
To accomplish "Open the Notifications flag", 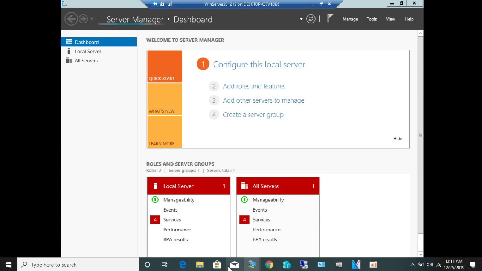I will (330, 18).
